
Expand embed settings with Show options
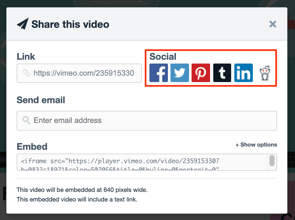pyautogui.click(x=256, y=145)
